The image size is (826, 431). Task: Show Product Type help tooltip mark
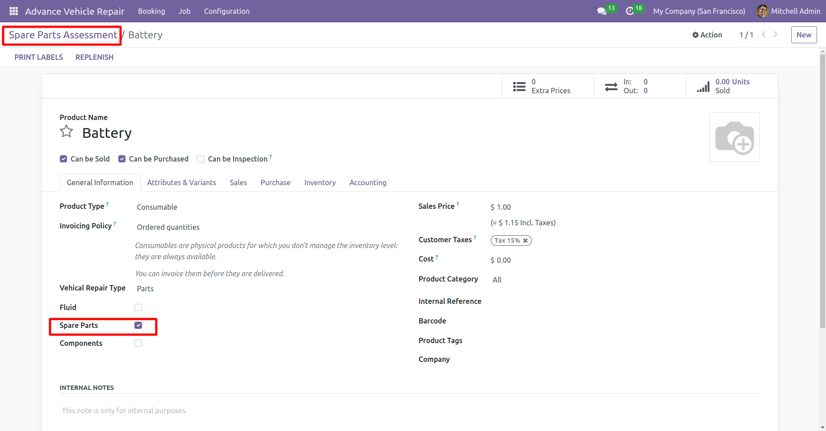107,204
